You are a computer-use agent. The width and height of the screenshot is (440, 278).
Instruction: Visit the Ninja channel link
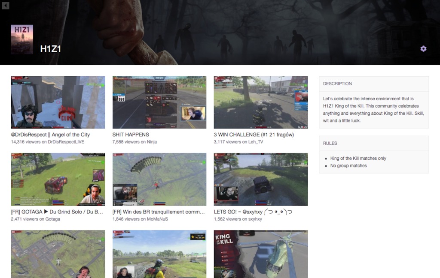coord(152,142)
